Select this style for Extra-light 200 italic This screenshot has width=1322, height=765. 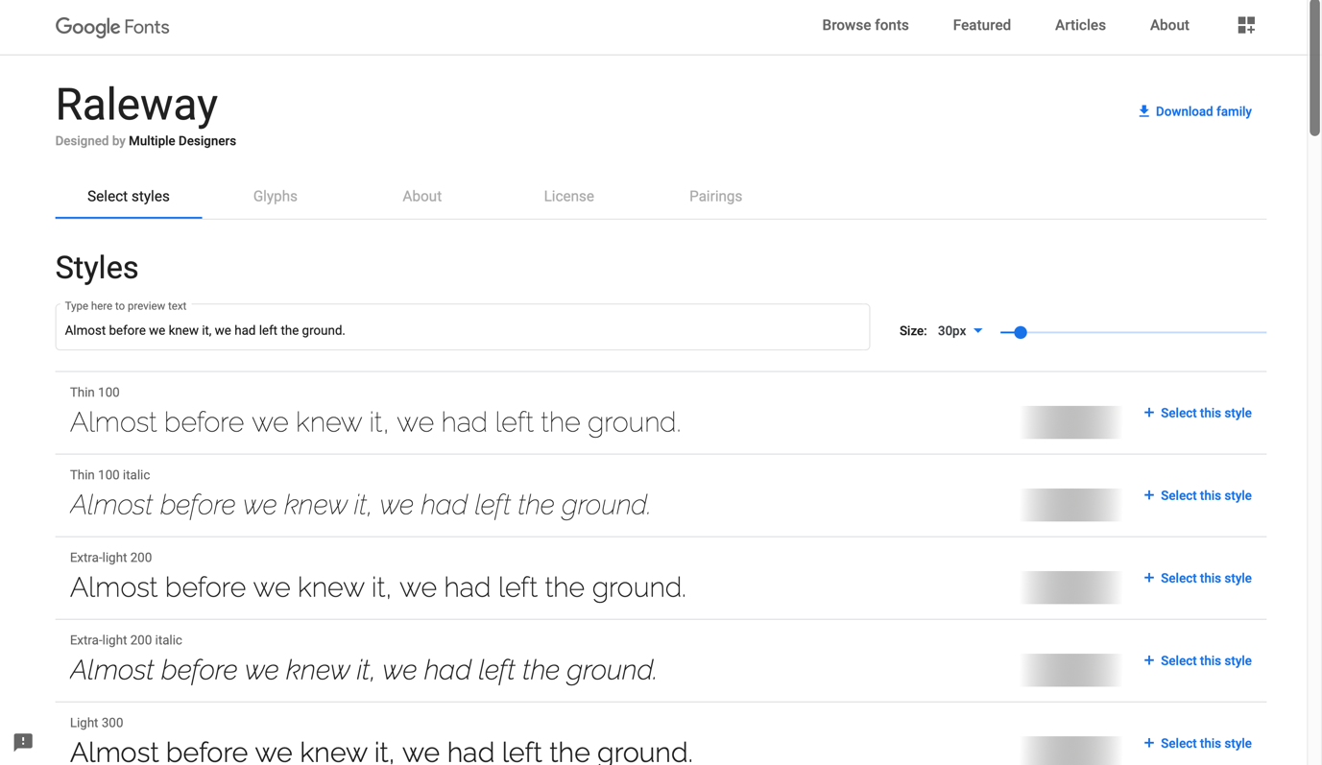1197,660
